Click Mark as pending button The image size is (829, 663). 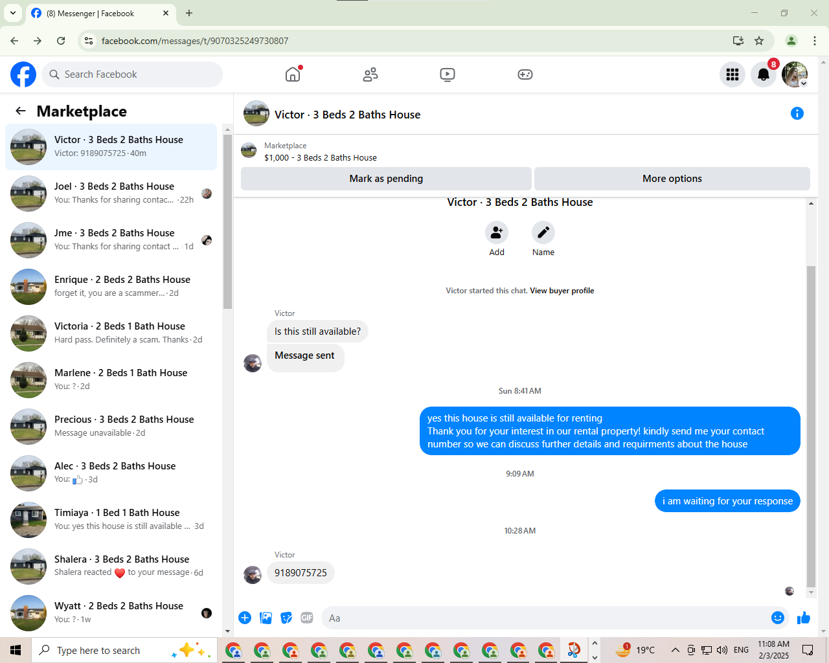(x=386, y=179)
